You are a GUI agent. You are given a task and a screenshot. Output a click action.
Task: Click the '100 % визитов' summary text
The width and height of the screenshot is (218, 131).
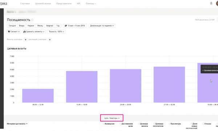pos(205,20)
